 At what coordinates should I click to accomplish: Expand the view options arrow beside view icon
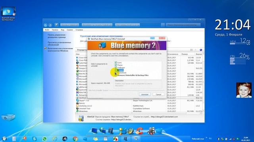(195, 50)
